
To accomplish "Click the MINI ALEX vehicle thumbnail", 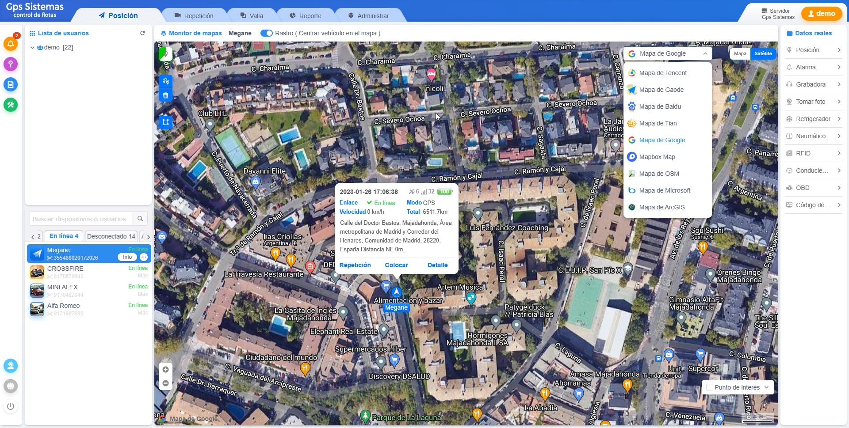I will pyautogui.click(x=37, y=291).
